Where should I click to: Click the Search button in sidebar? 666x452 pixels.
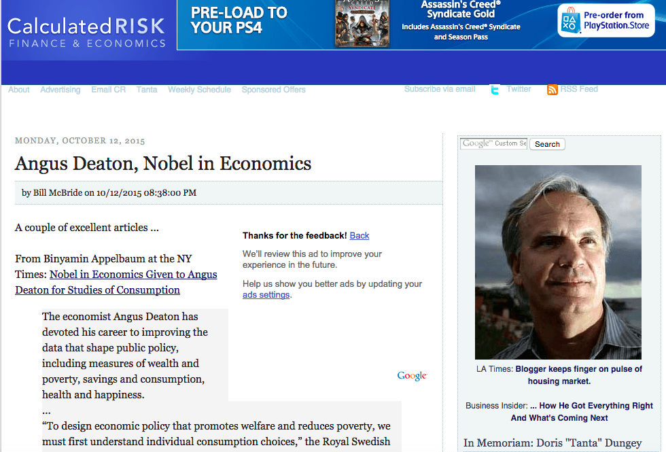pyautogui.click(x=547, y=144)
